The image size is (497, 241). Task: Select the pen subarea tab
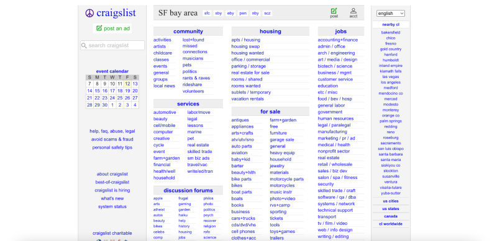[x=243, y=13]
